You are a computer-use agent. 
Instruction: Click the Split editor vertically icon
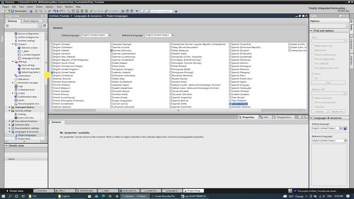[147, 11]
